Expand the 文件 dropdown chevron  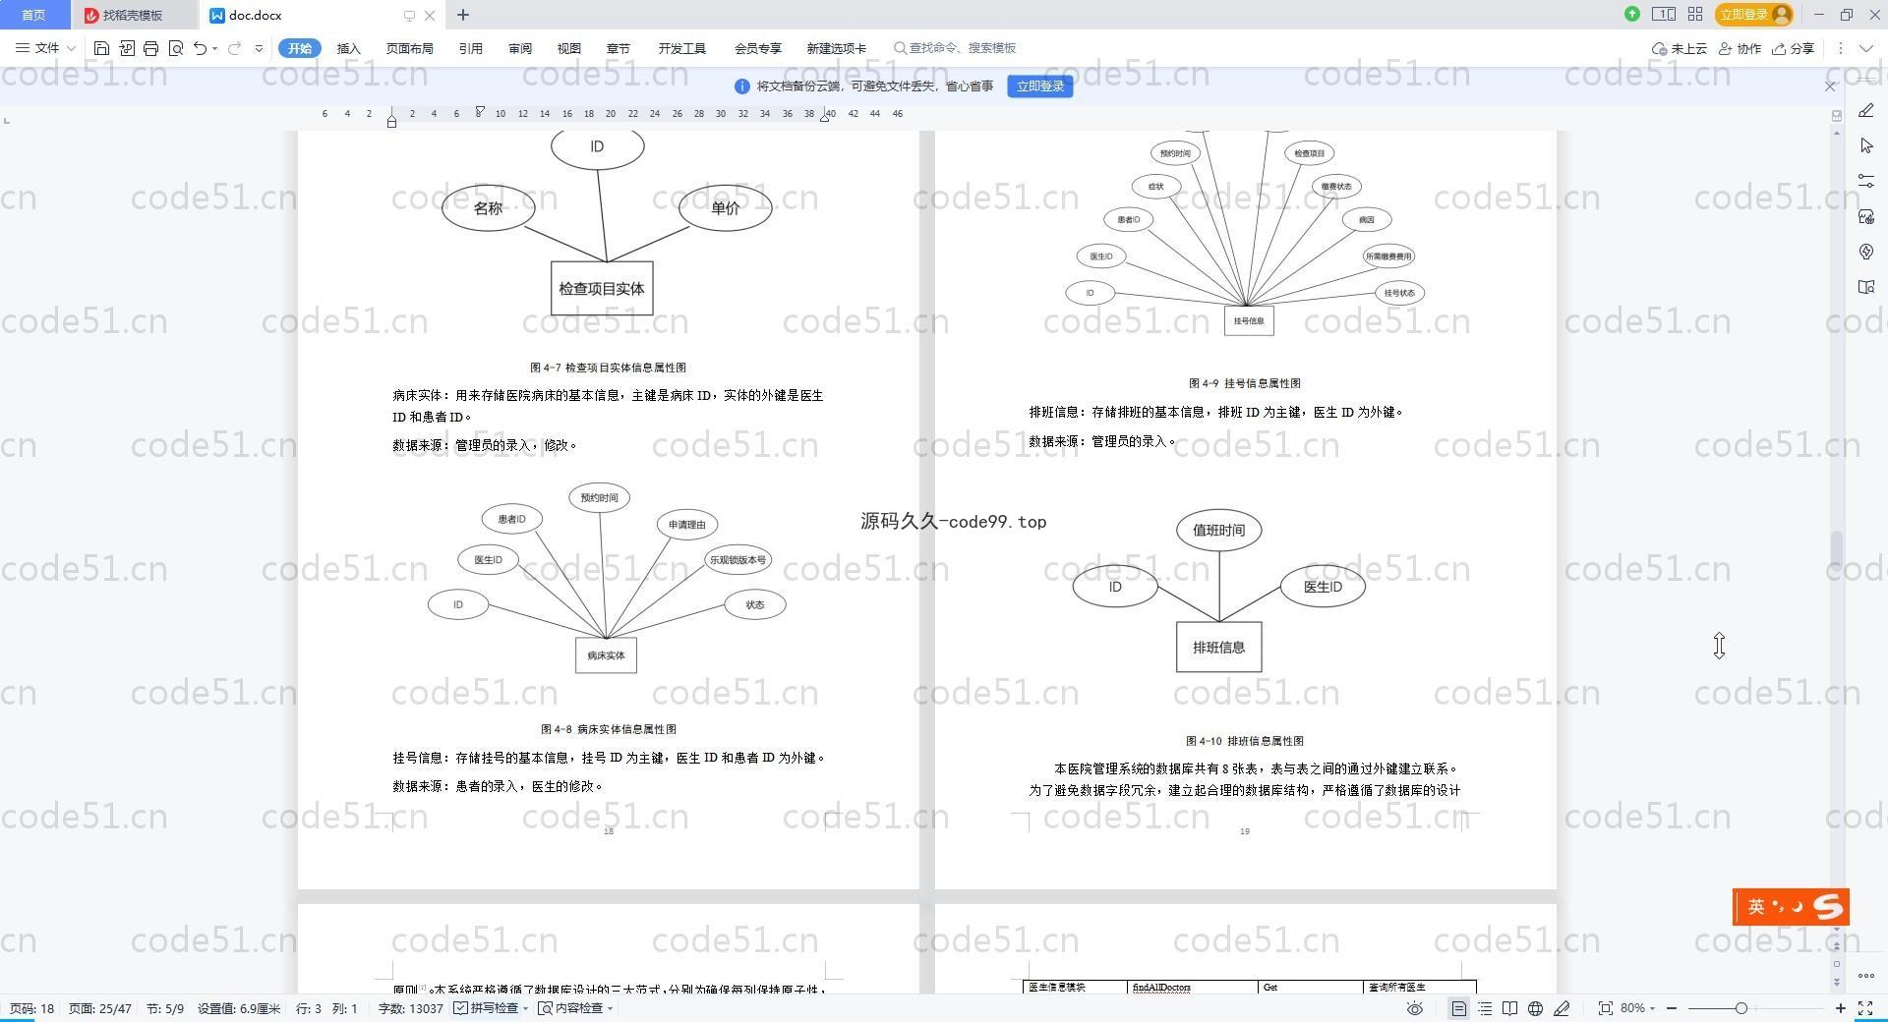(71, 48)
